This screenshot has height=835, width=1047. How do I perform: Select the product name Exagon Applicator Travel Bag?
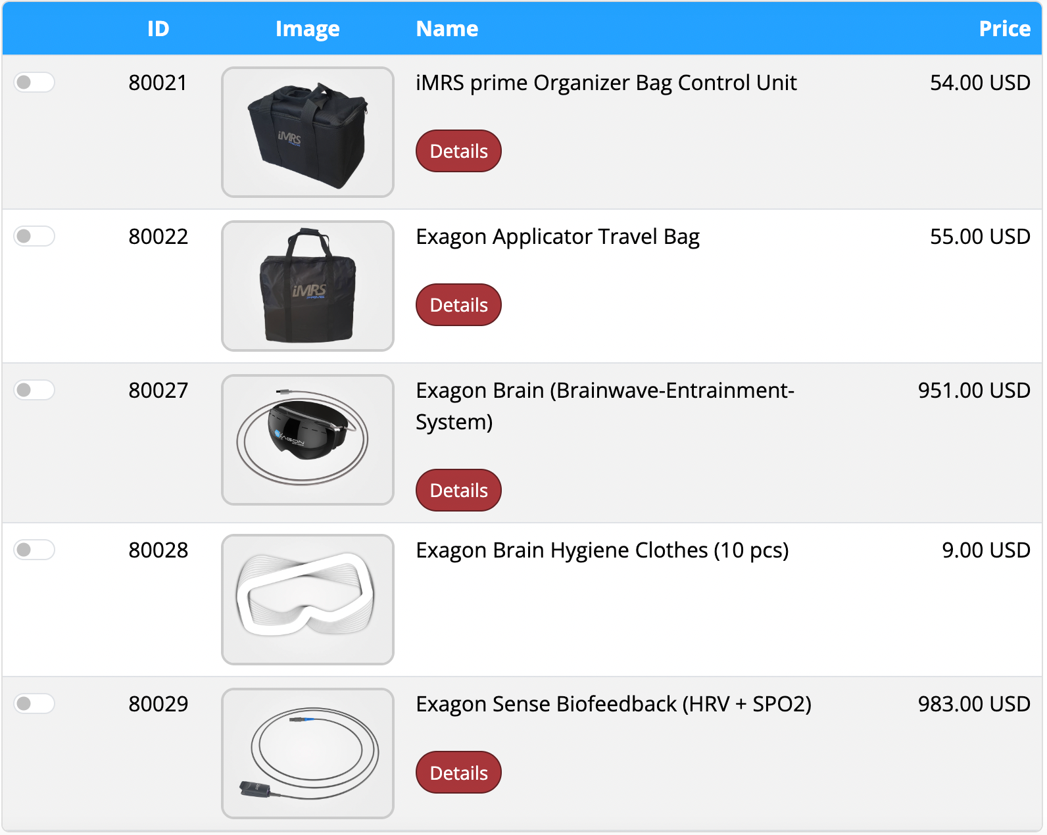click(x=558, y=236)
